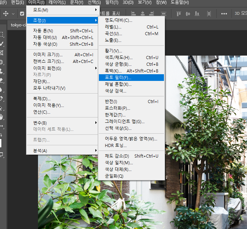This screenshot has width=247, height=229.
Task: Click the Align horizontal centers icon
Action: [x=142, y=14]
